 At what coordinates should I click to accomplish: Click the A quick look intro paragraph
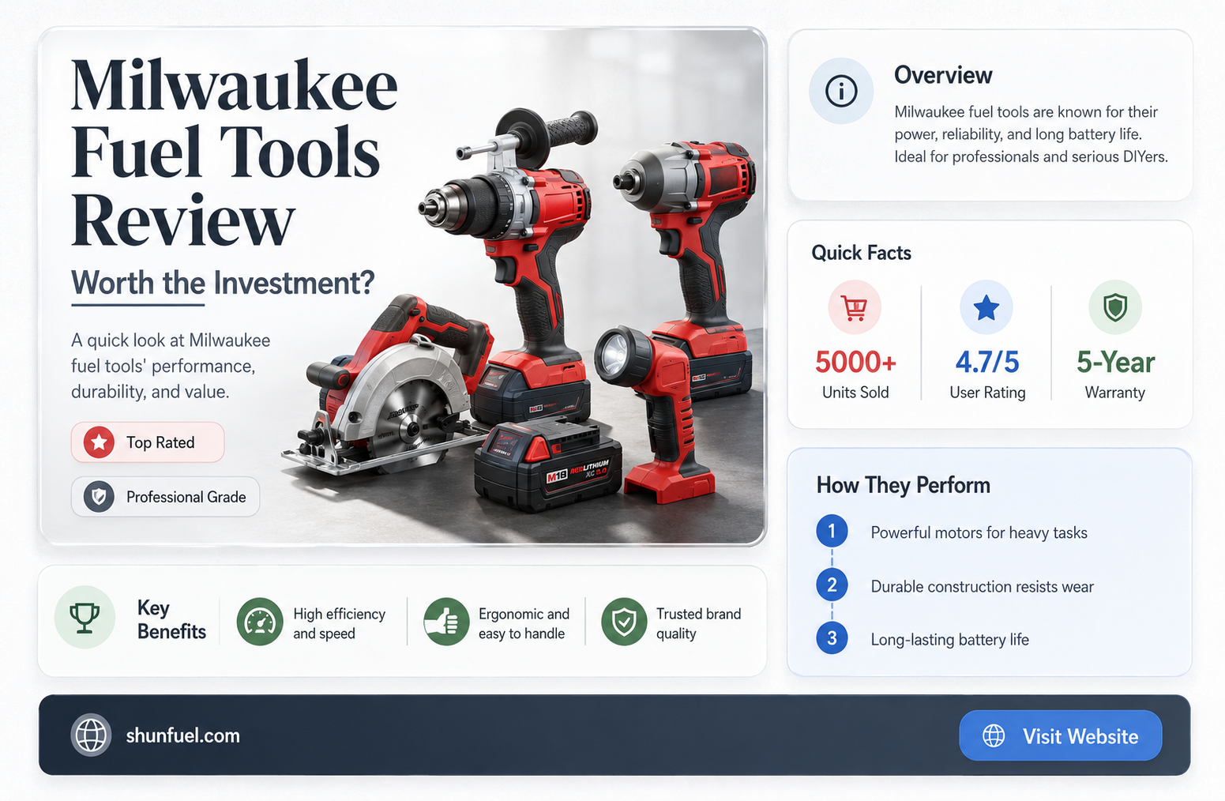point(171,366)
